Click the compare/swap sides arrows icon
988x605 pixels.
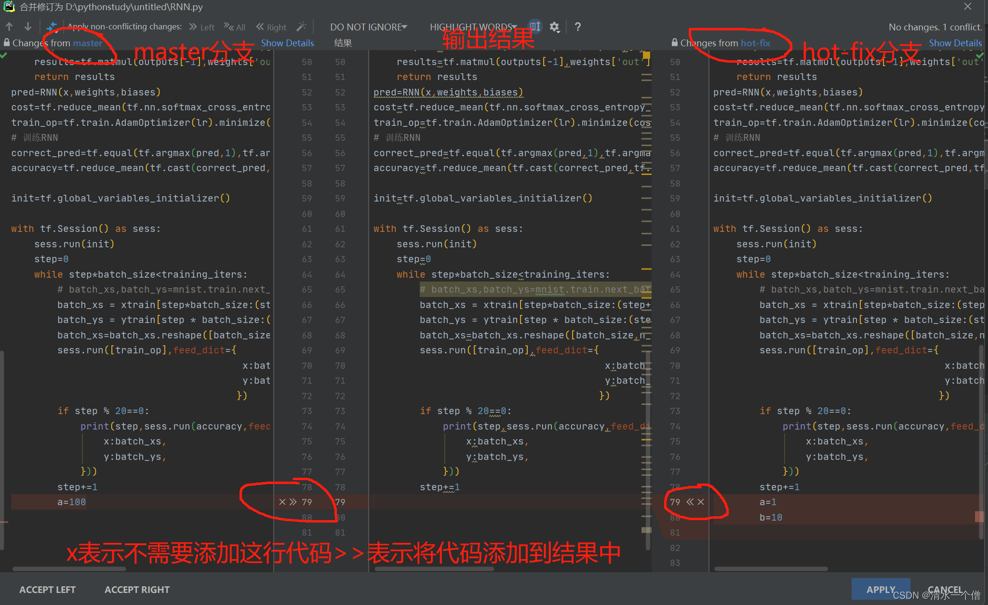(52, 27)
